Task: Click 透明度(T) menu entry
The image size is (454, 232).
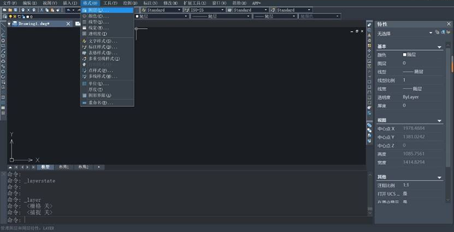Action: [x=107, y=34]
